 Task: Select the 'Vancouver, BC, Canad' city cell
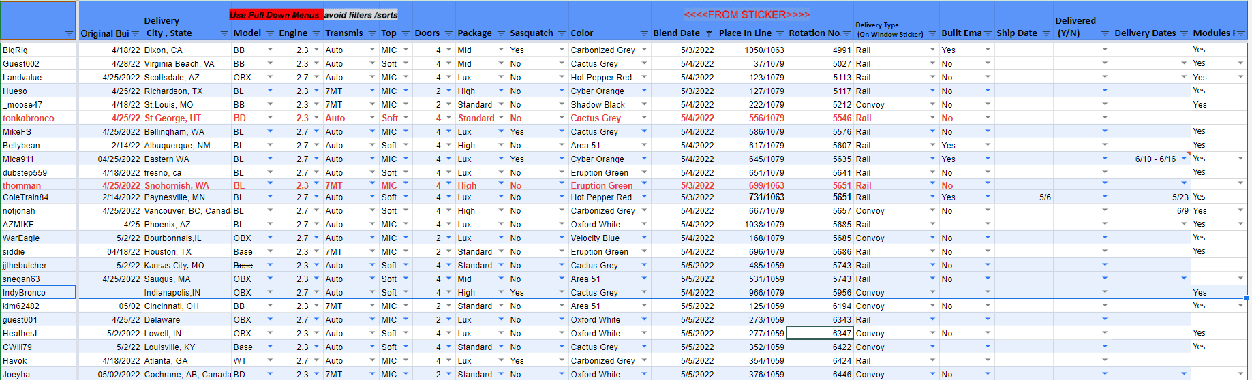tap(187, 210)
